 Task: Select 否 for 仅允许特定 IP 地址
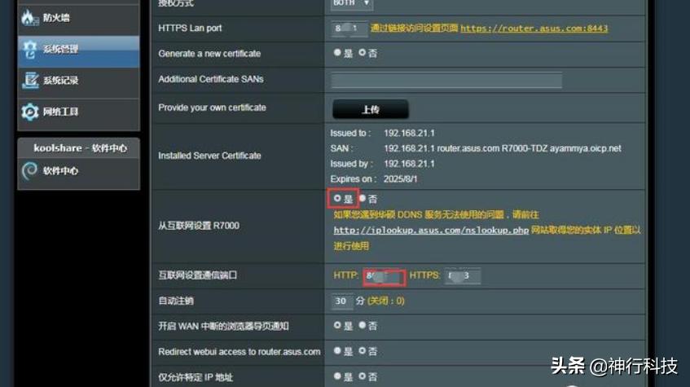tap(362, 376)
